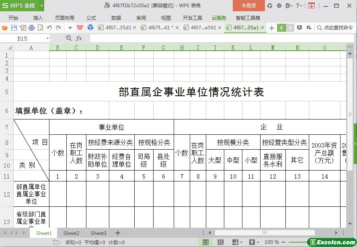
Task: Expand the quick access toolbar dropdown arrow
Action: point(70,28)
